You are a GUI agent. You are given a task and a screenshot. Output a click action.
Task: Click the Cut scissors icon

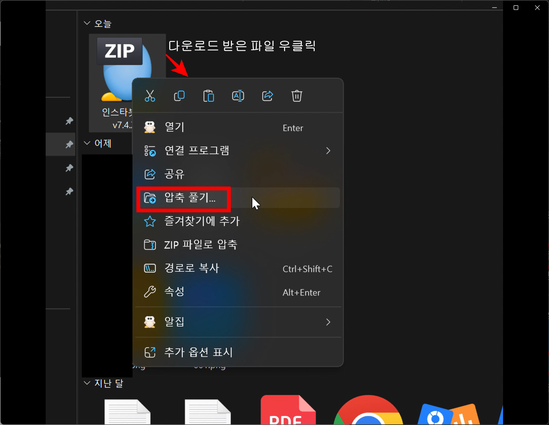click(150, 96)
